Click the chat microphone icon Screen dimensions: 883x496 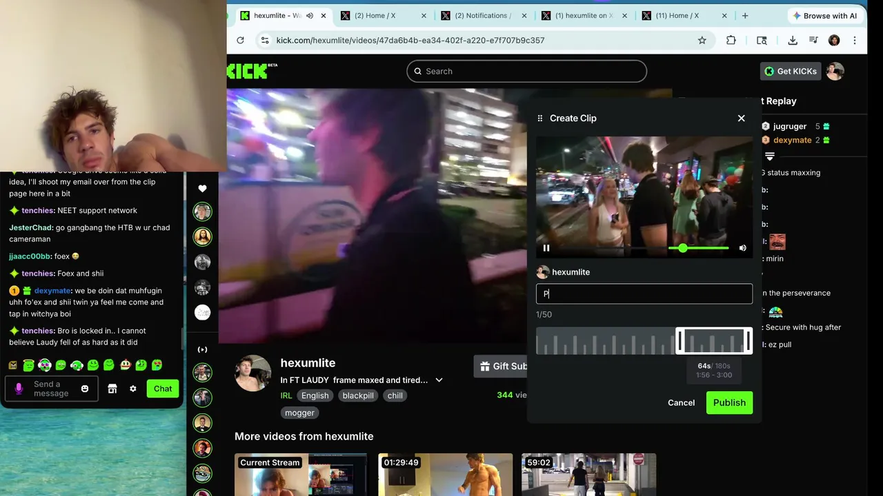[19, 389]
